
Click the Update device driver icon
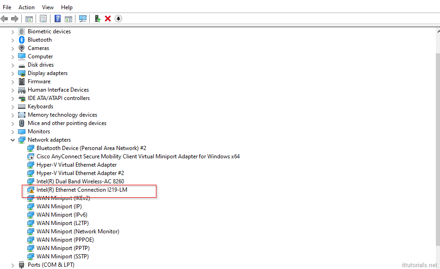97,19
